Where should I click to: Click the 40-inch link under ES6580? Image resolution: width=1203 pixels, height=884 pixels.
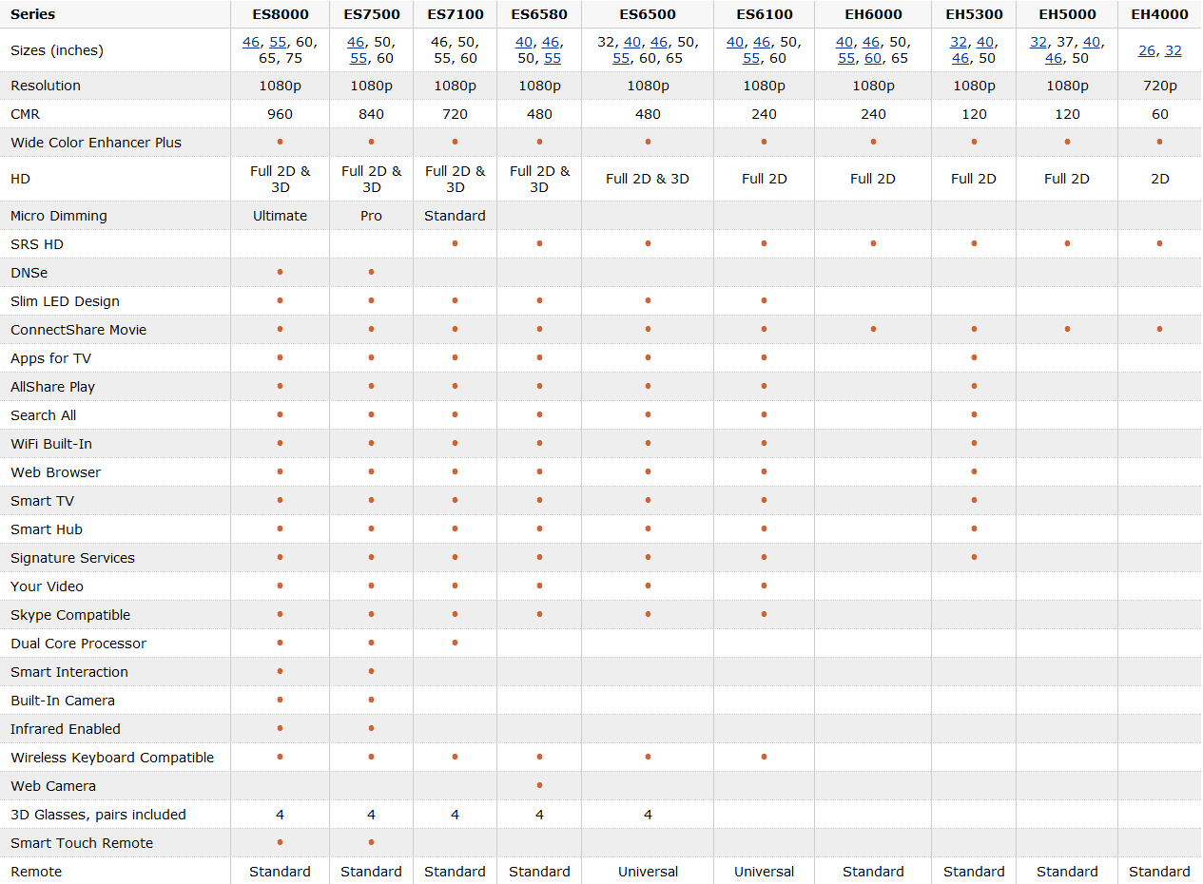tap(524, 42)
